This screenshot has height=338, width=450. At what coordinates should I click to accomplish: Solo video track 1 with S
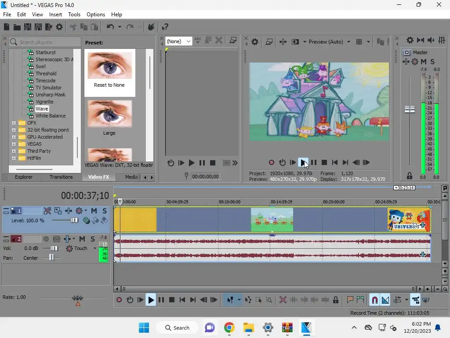(105, 211)
